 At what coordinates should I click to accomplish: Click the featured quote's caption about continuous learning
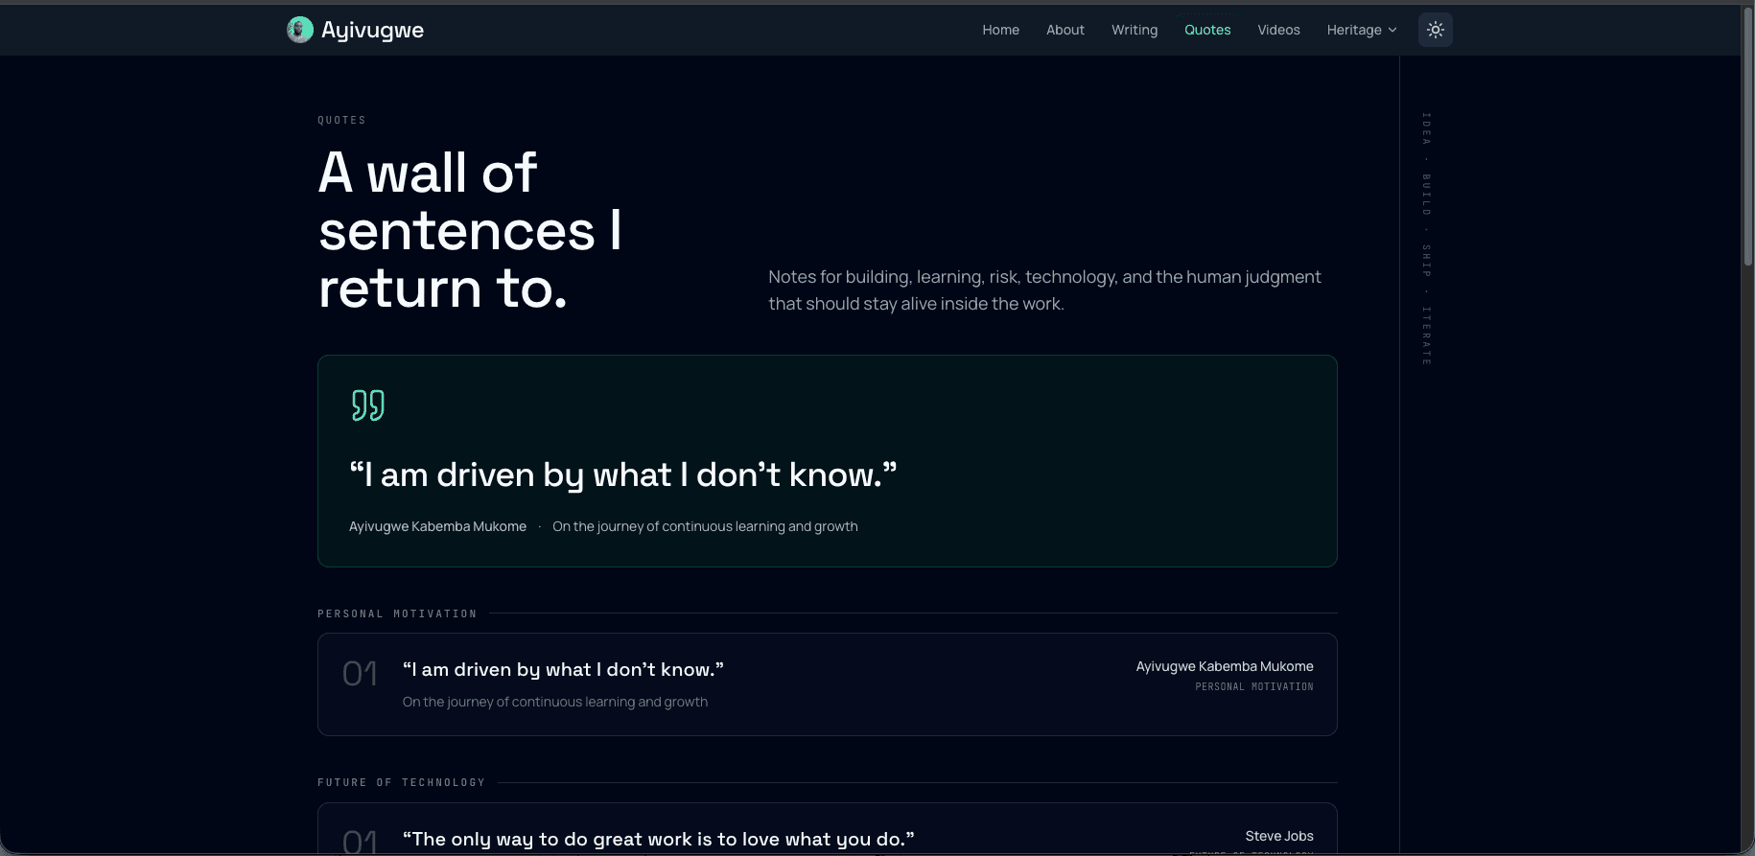(705, 526)
